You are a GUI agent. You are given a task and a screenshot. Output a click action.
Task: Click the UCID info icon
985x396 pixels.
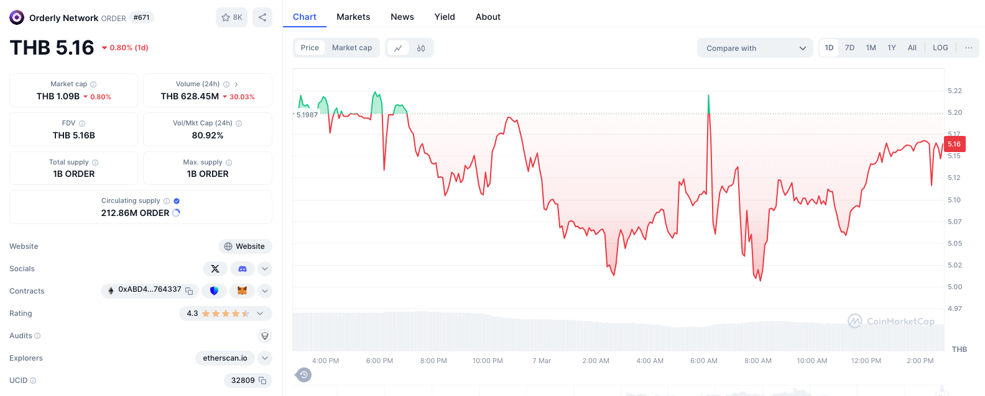tap(33, 380)
